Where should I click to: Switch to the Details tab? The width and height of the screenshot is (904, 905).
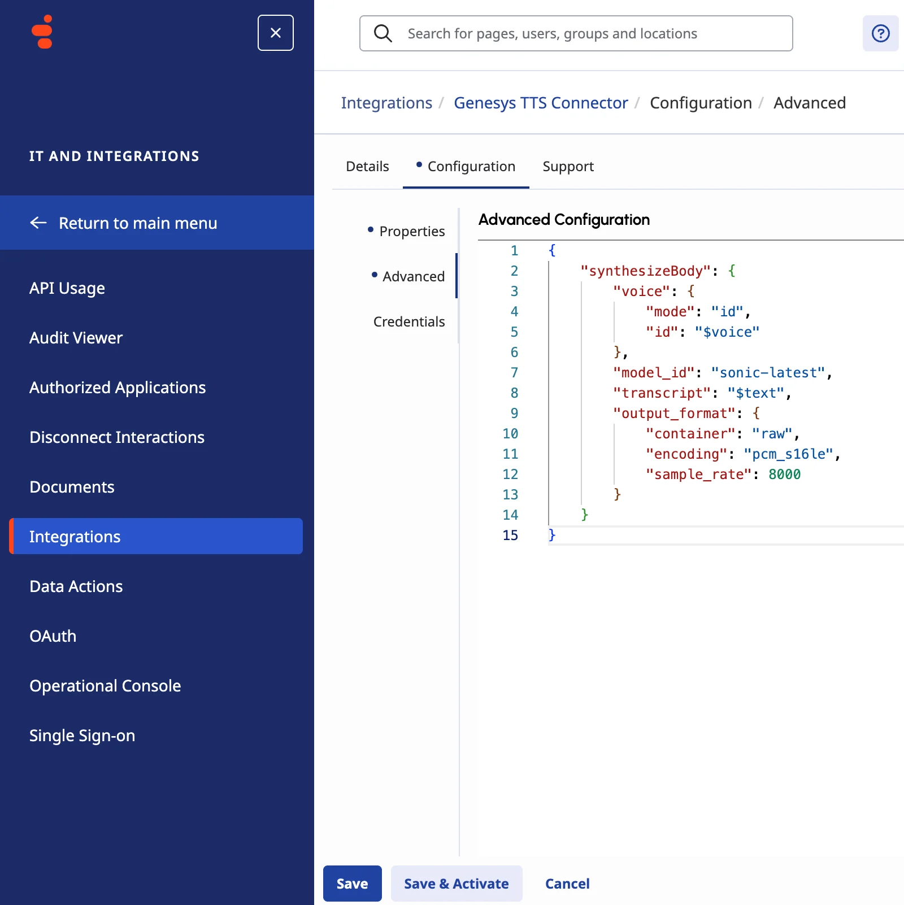(x=367, y=166)
